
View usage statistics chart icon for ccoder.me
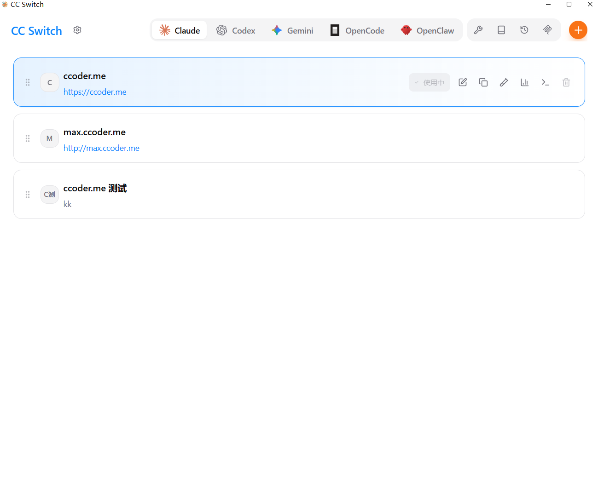(525, 82)
